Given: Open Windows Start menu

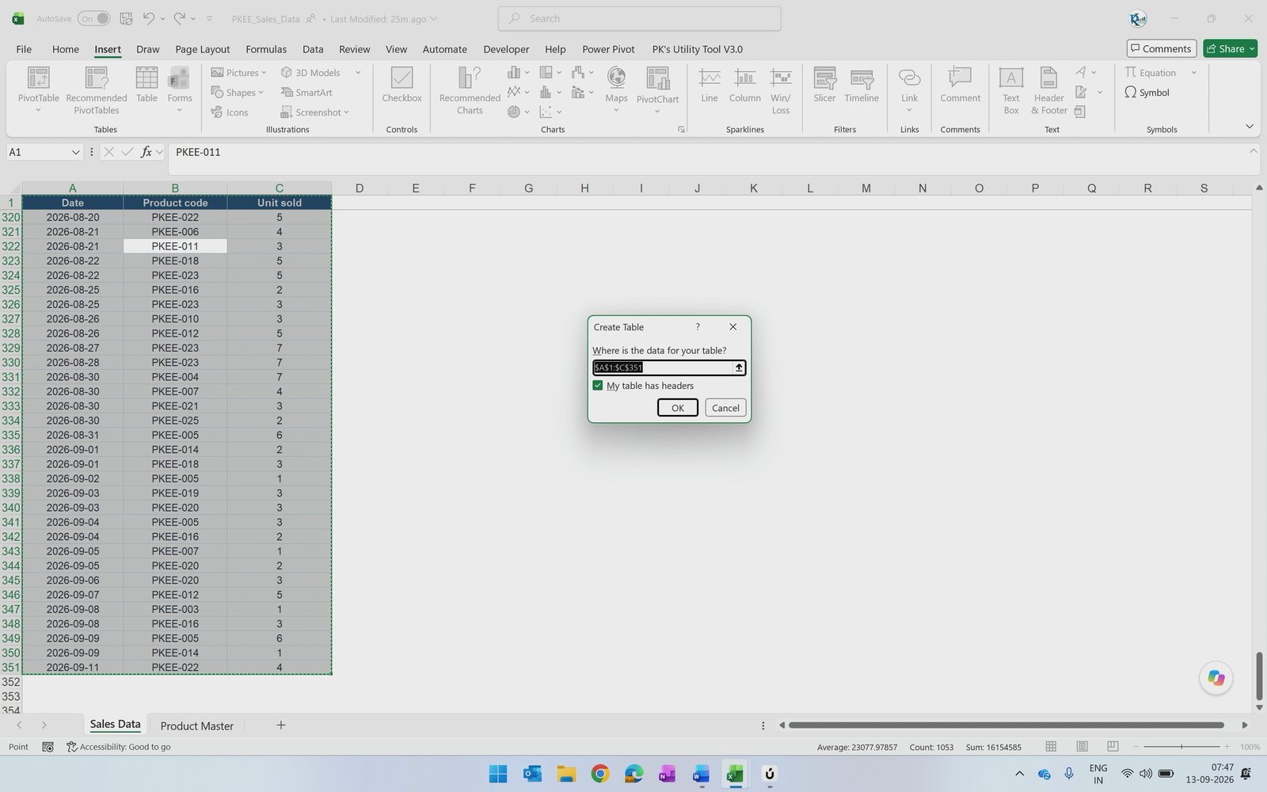Looking at the screenshot, I should (498, 774).
